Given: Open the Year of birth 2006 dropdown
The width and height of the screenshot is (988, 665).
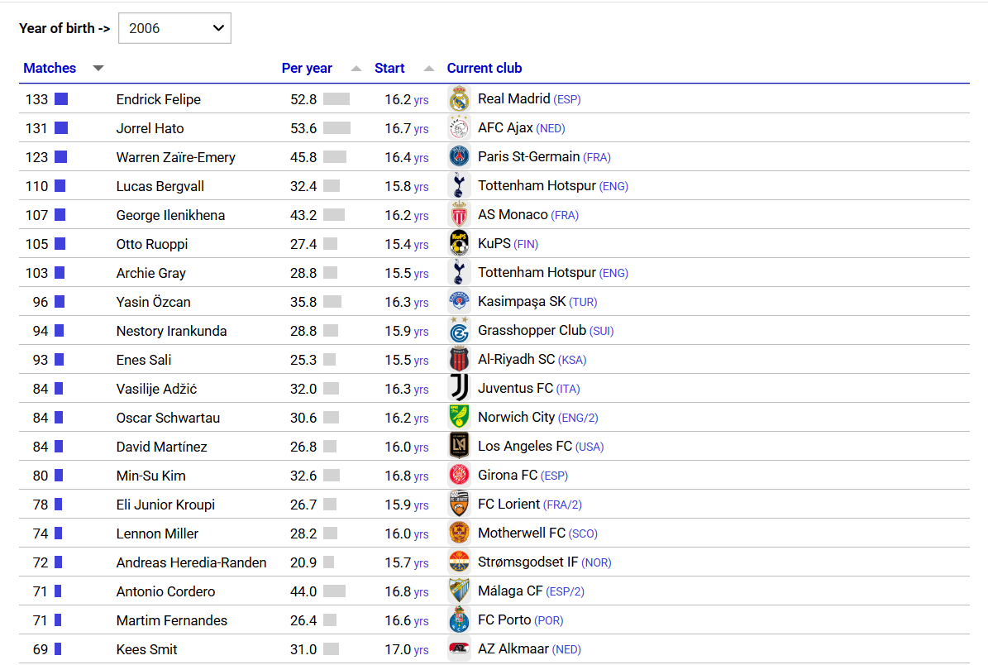Looking at the screenshot, I should coord(174,28).
